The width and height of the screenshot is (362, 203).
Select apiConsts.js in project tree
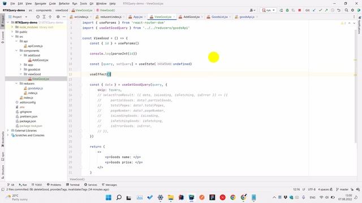tap(35, 46)
